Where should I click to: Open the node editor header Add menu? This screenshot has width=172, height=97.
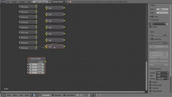(x=21, y=95)
